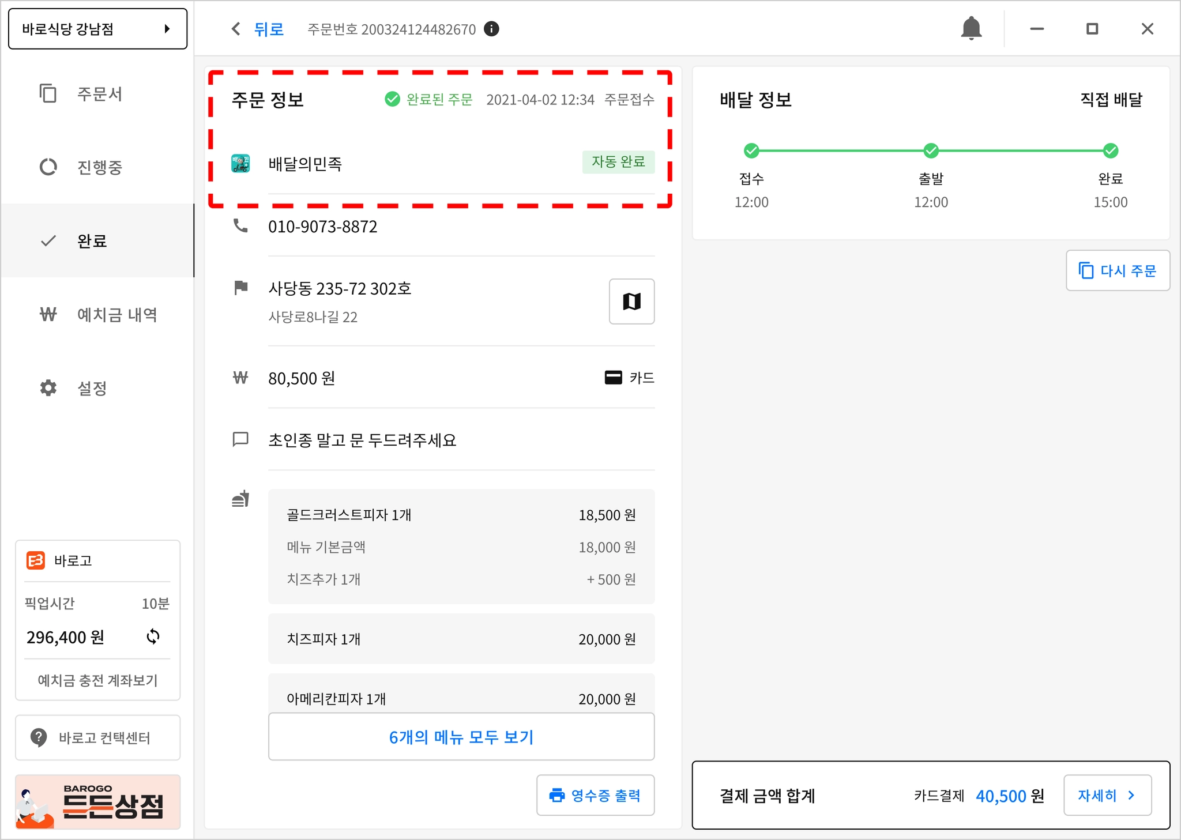Click the phone icon beside the number
The width and height of the screenshot is (1181, 840).
pos(240,226)
